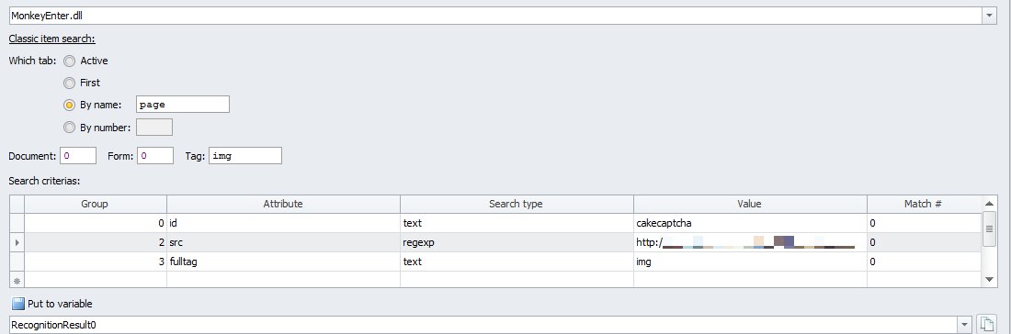Choose the By name radio option
1011x334 pixels.
70,105
